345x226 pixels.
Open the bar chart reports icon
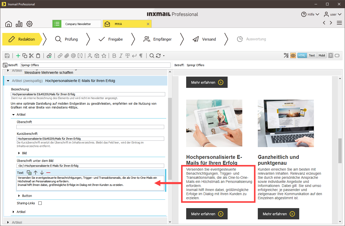[x=19, y=24]
